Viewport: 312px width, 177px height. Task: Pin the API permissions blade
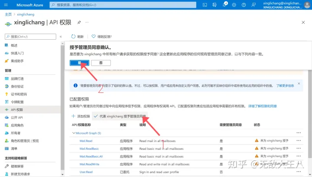(79, 22)
